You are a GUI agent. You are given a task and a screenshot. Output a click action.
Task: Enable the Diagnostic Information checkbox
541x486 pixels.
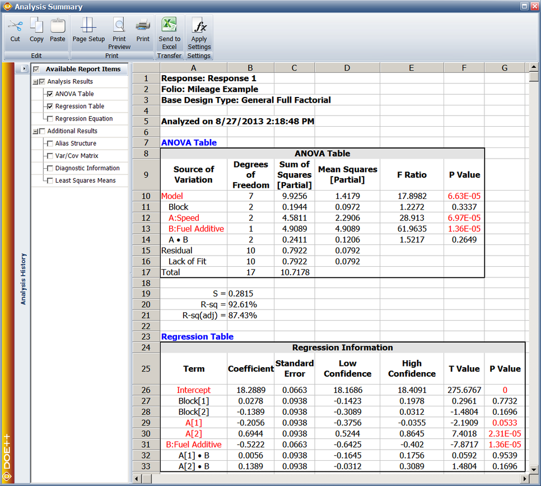tap(50, 168)
